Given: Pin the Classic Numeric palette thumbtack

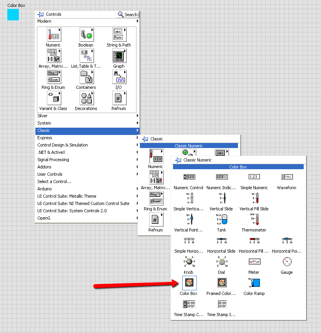Looking at the screenshot, I should coord(178,160).
